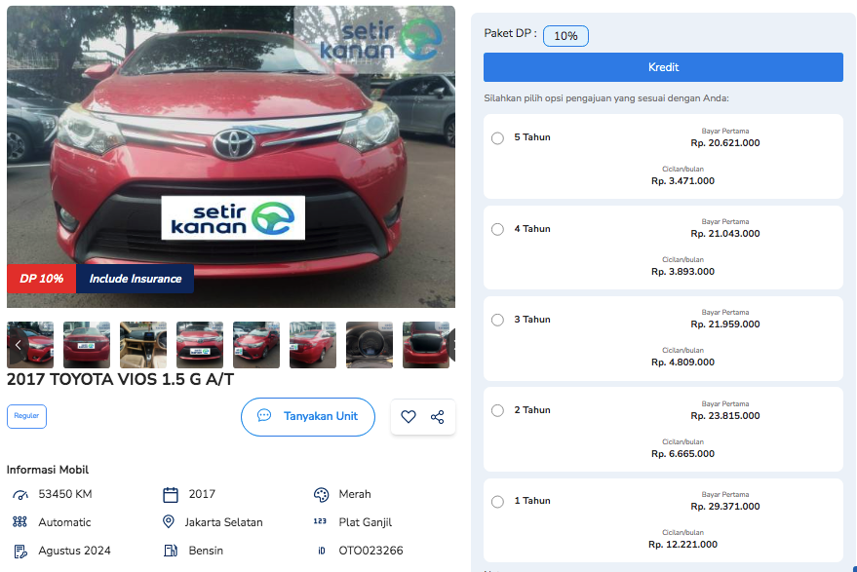Image resolution: width=857 pixels, height=572 pixels.
Task: Click the odometer icon beside 53450 KM
Action: coord(20,494)
